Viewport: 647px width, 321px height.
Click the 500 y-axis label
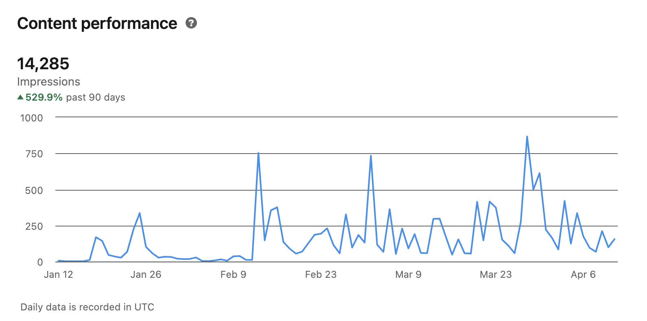pyautogui.click(x=34, y=191)
